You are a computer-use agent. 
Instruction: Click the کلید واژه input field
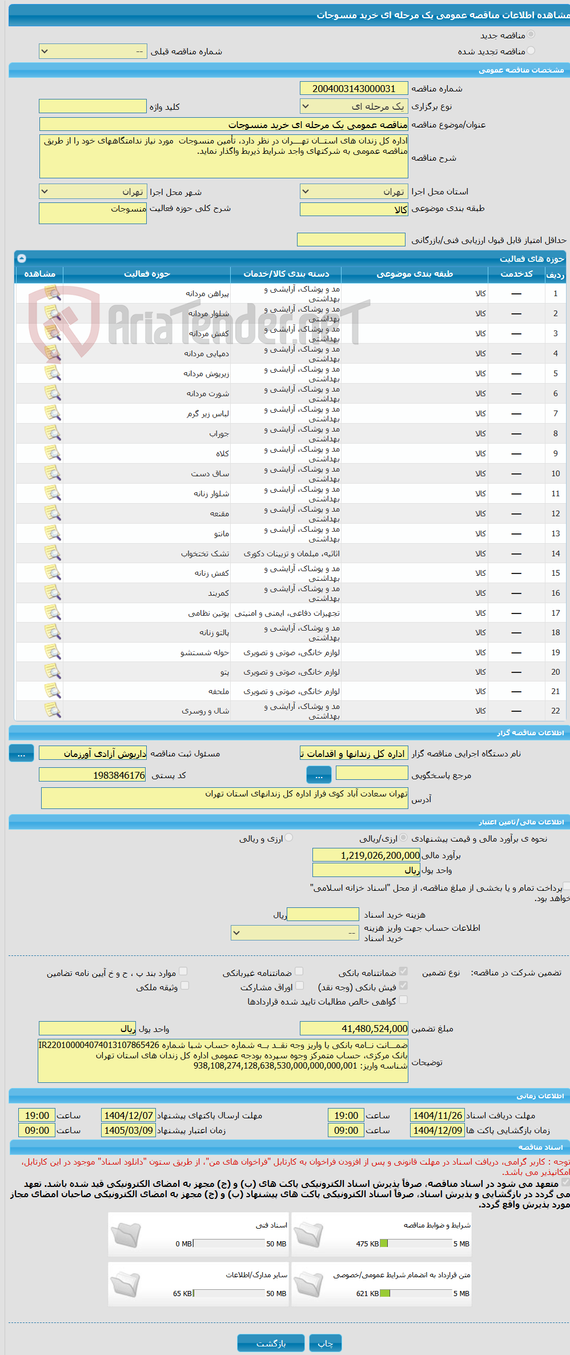pos(93,106)
